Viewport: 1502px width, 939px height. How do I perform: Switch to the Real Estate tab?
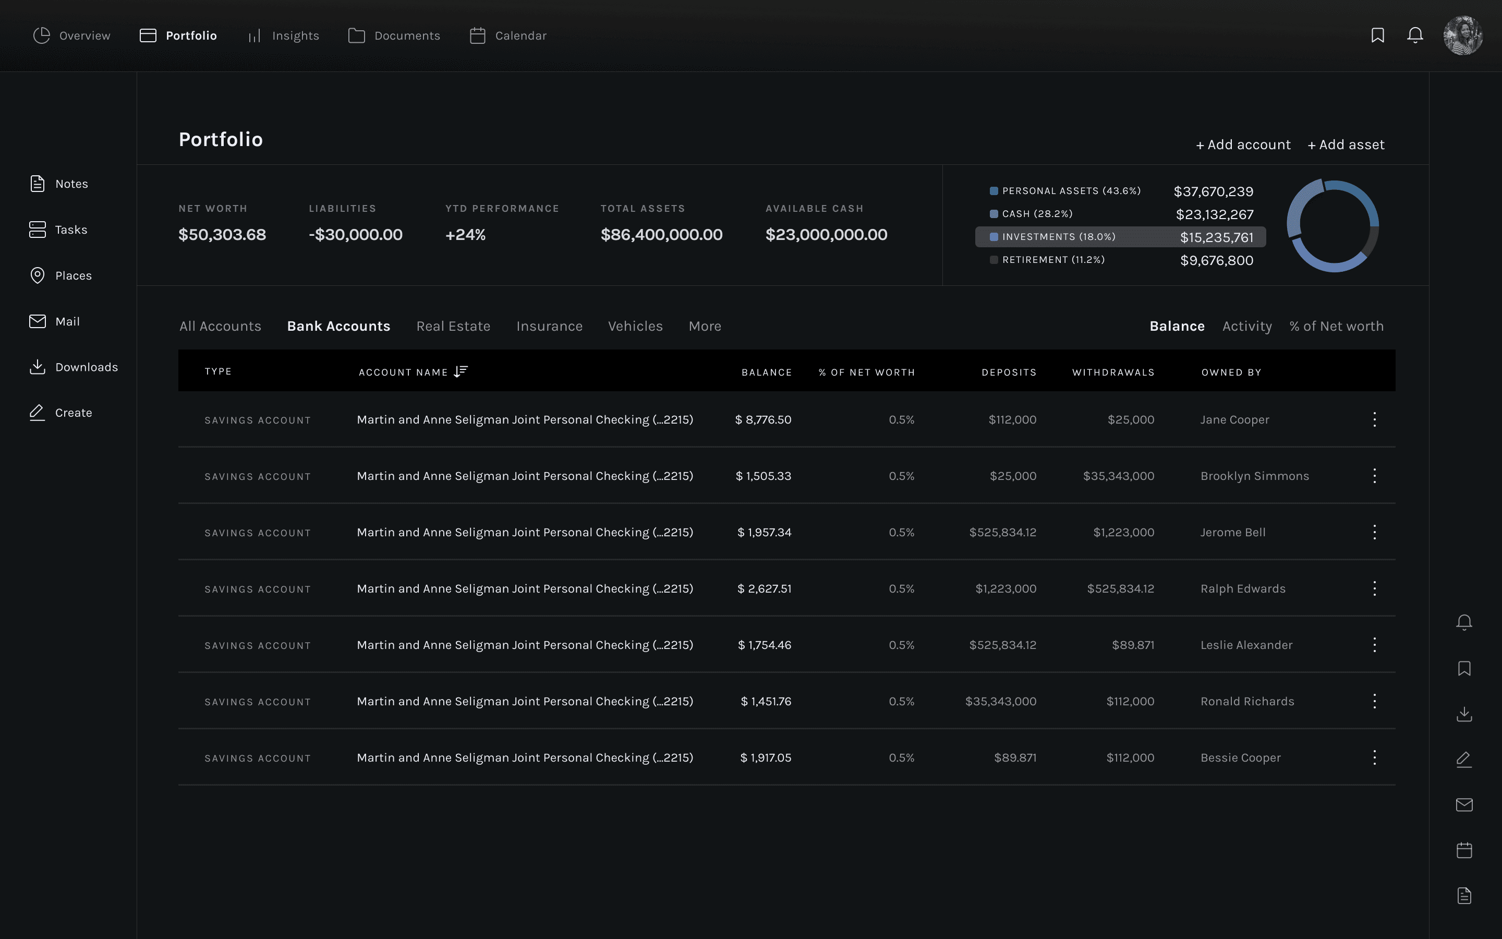coord(453,326)
